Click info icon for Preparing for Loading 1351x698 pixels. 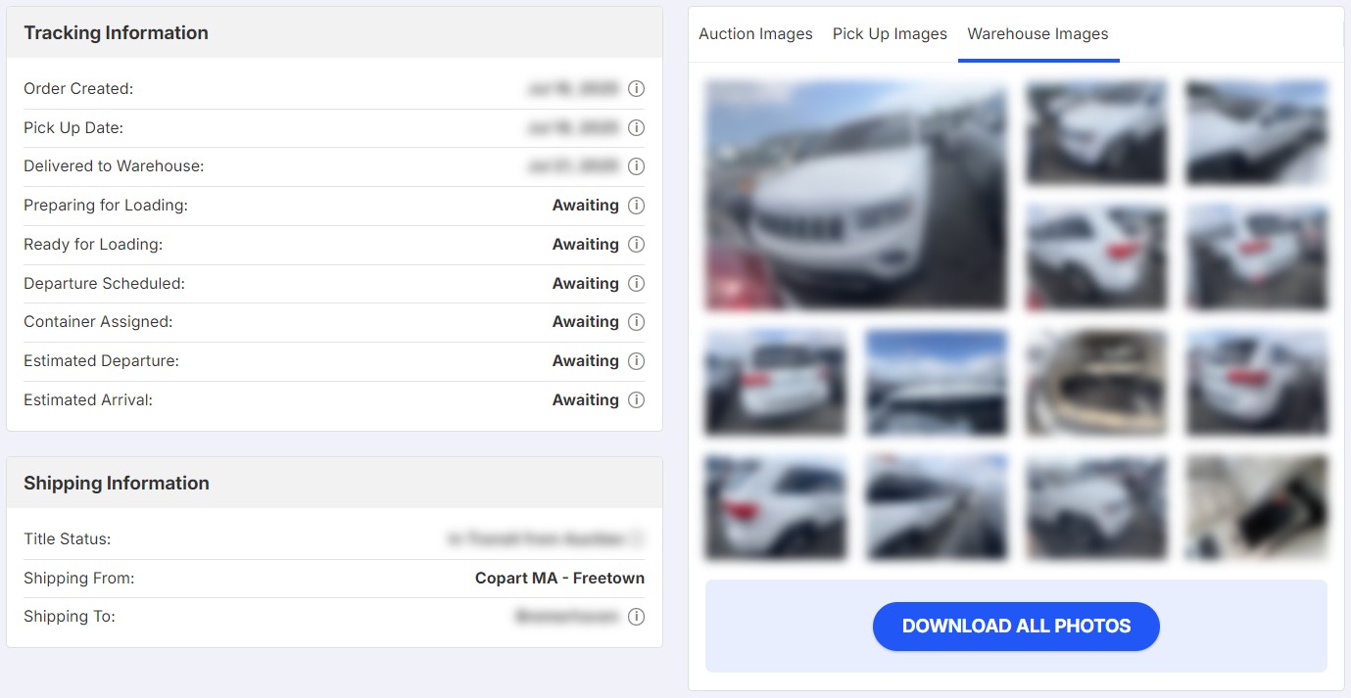pos(636,206)
